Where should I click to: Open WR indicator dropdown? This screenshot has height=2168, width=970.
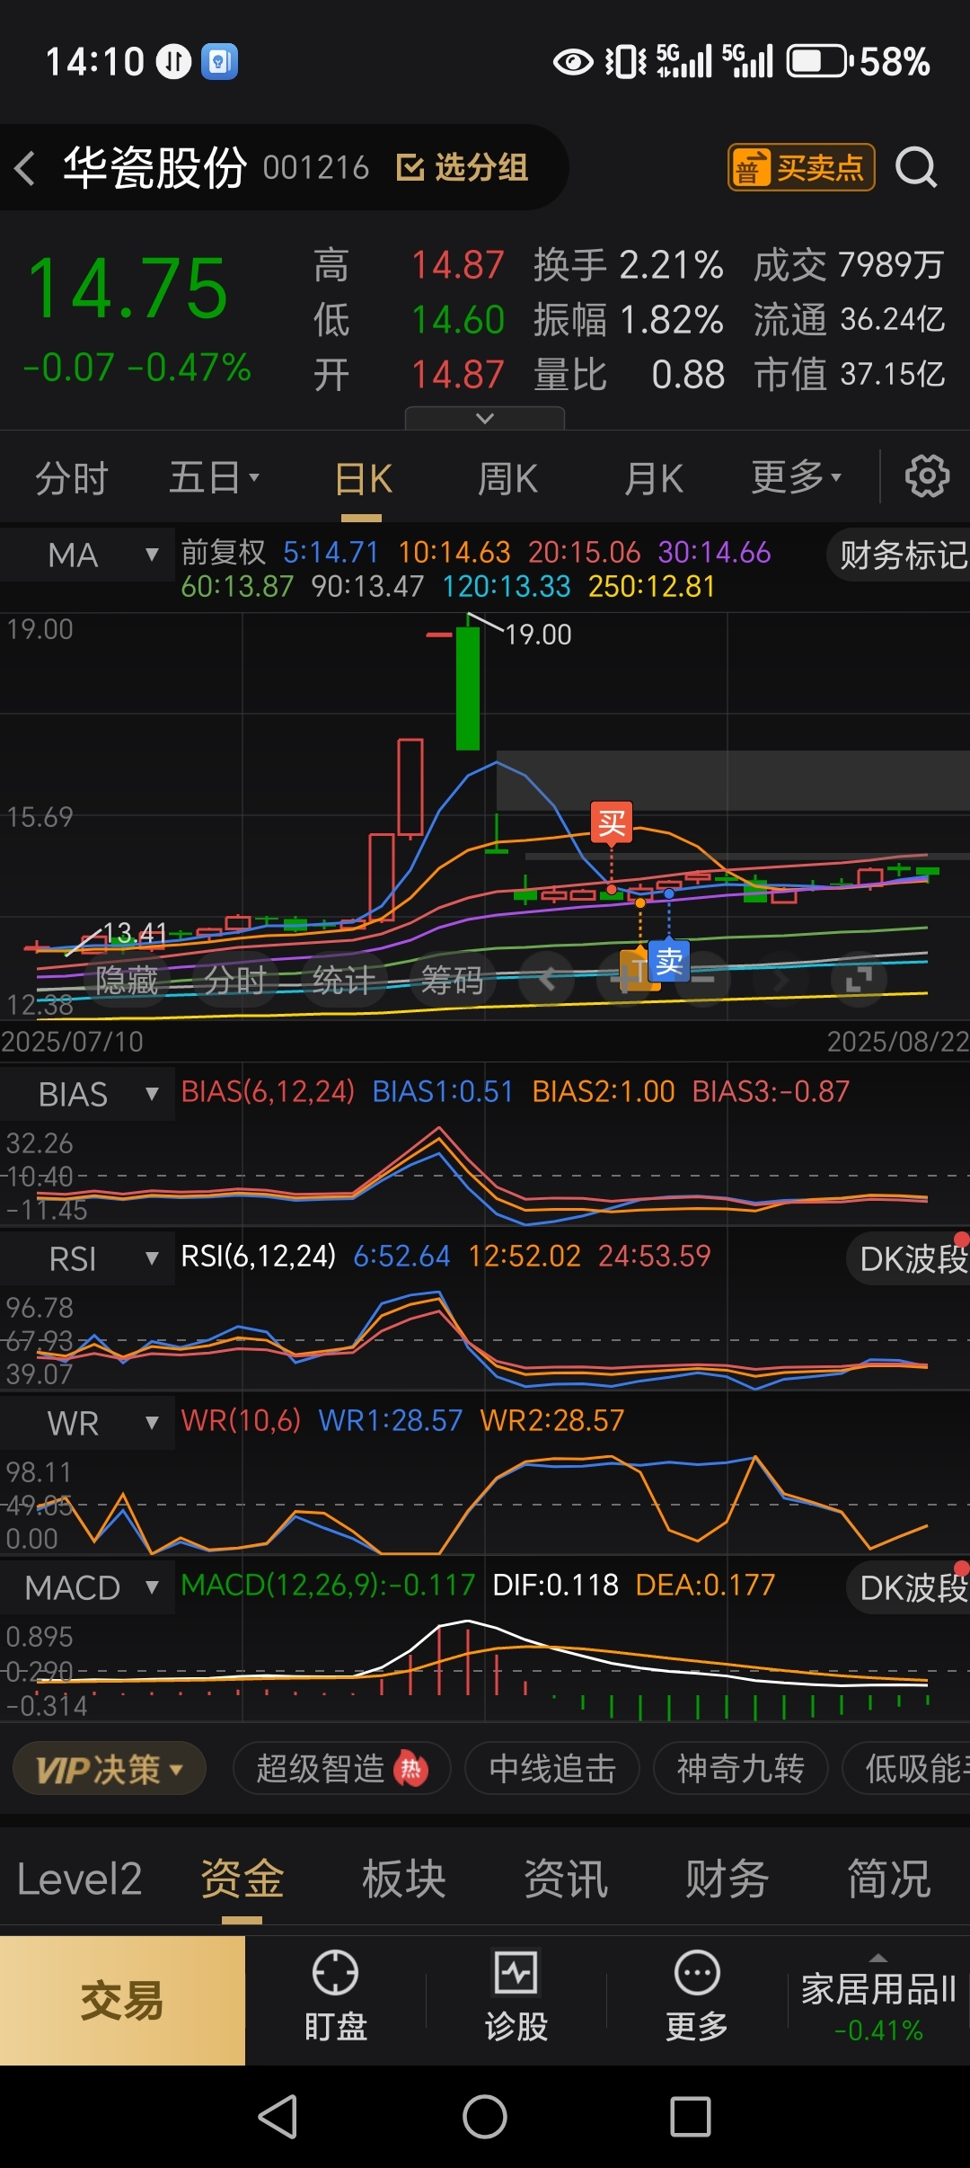88,1423
